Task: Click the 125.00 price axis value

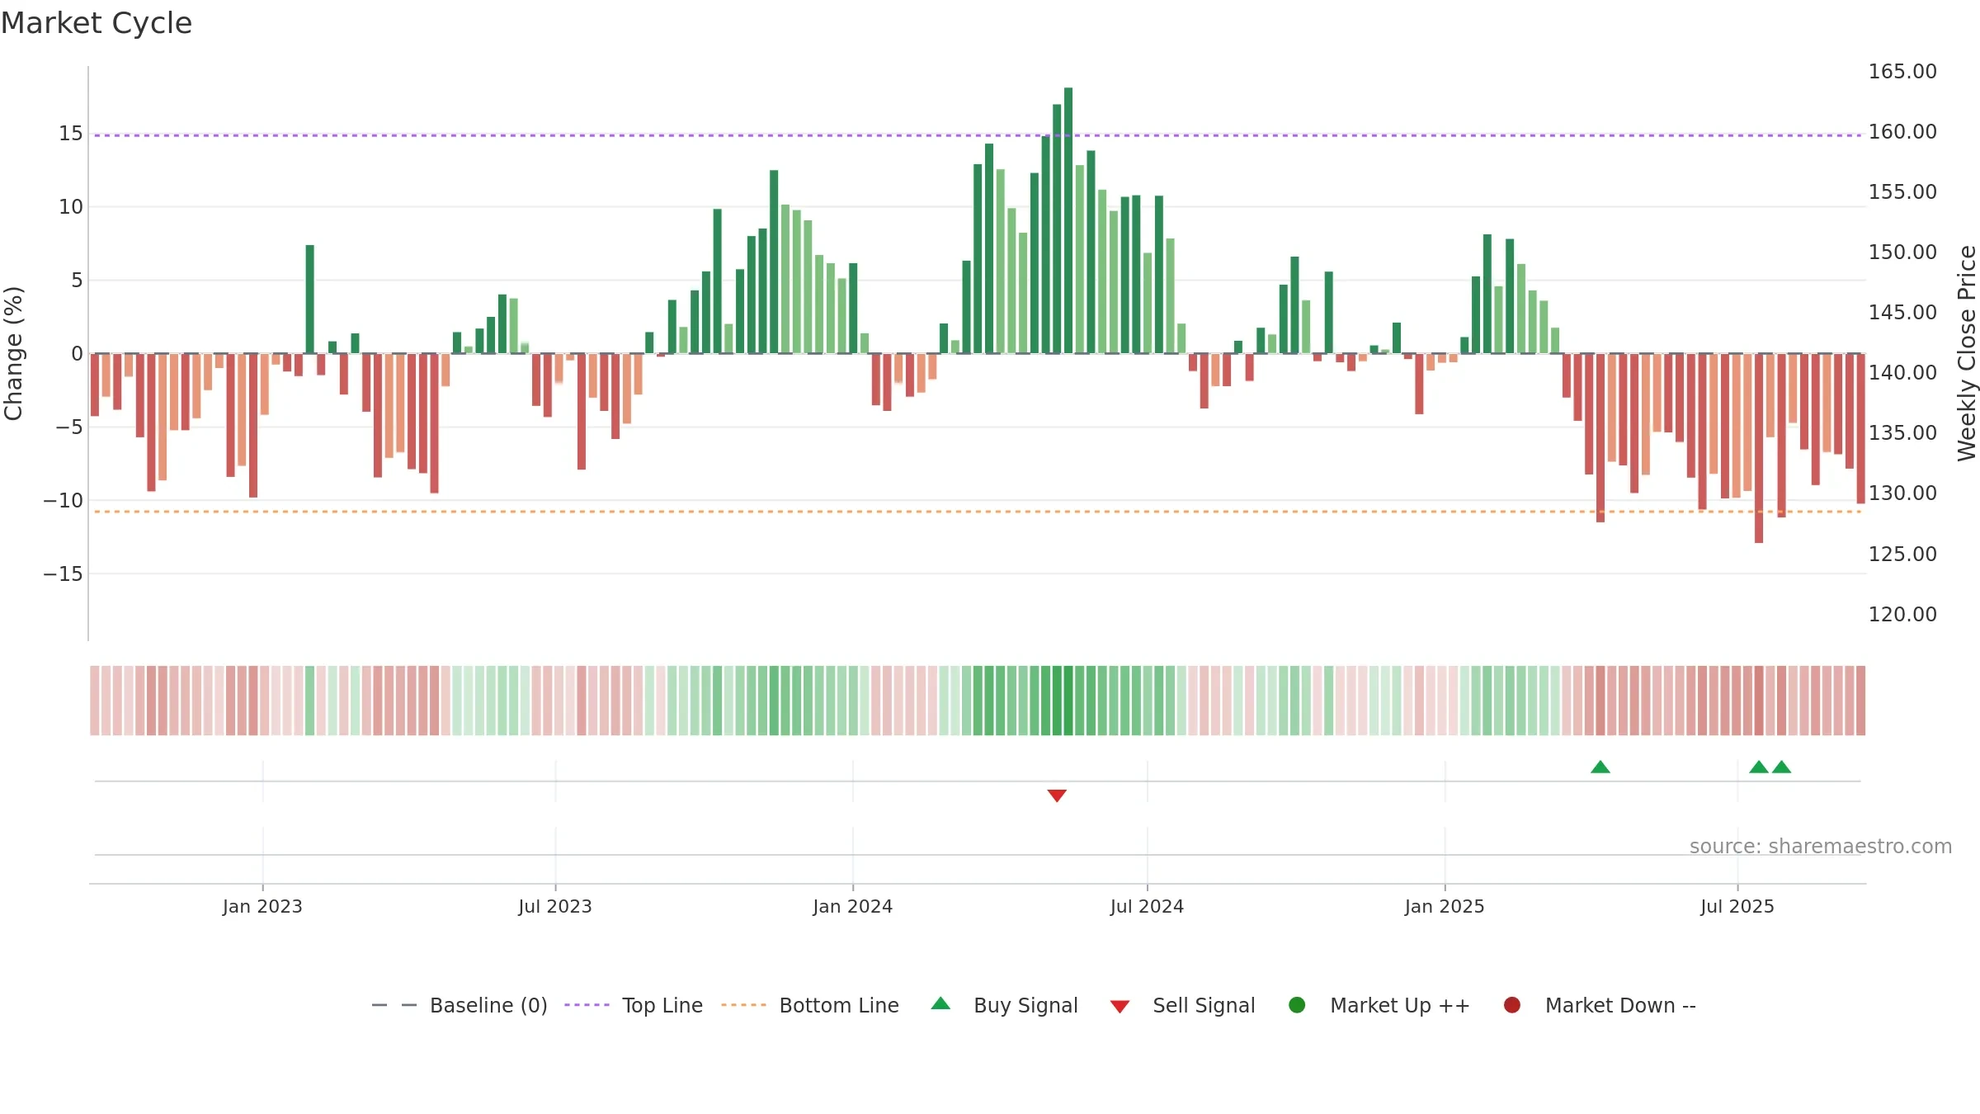Action: (x=1902, y=554)
